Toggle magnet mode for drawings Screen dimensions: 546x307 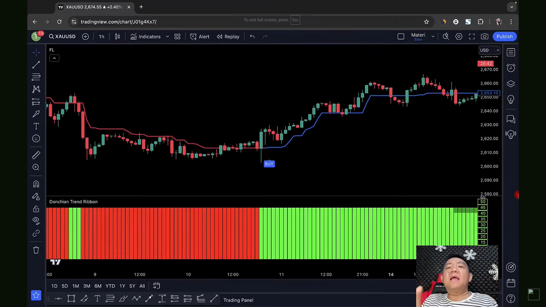click(x=36, y=184)
